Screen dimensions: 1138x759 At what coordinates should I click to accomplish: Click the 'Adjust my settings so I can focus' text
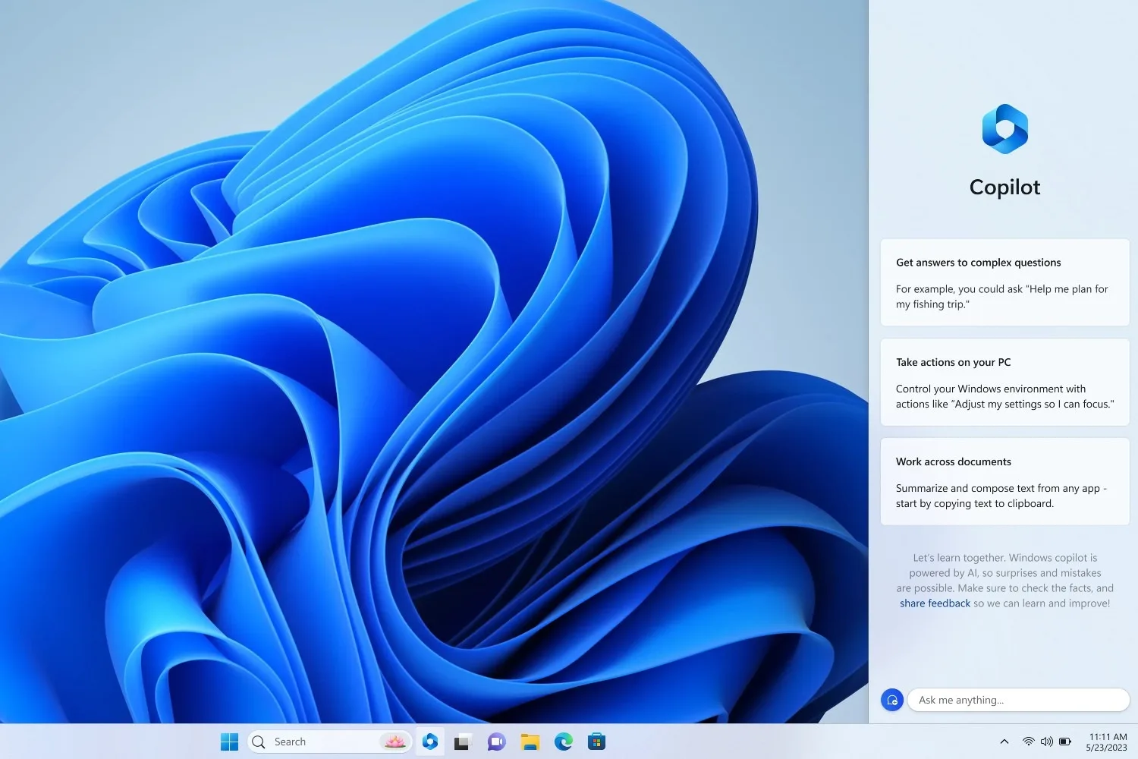click(x=1031, y=404)
